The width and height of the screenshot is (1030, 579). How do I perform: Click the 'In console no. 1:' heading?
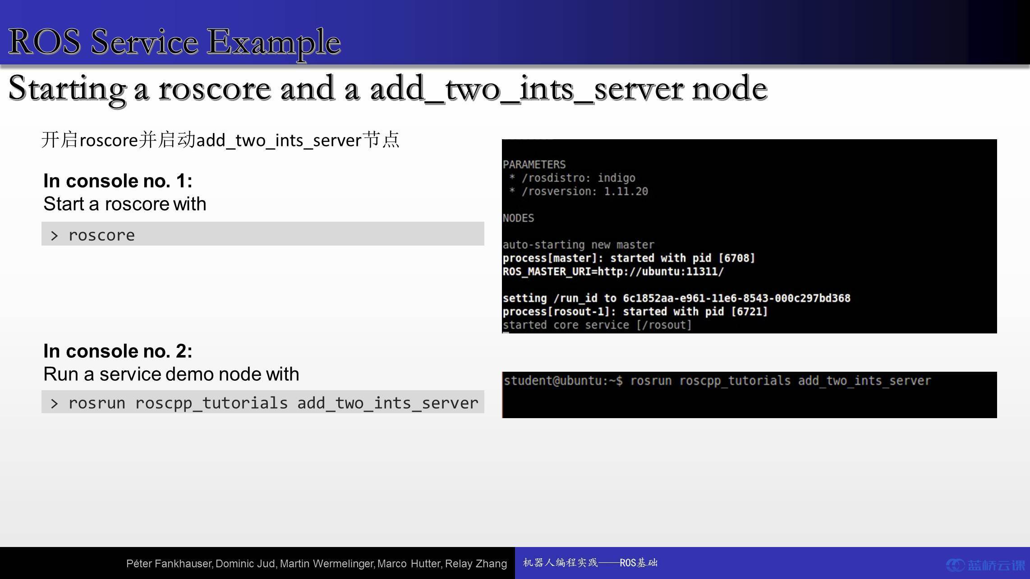[x=118, y=181]
